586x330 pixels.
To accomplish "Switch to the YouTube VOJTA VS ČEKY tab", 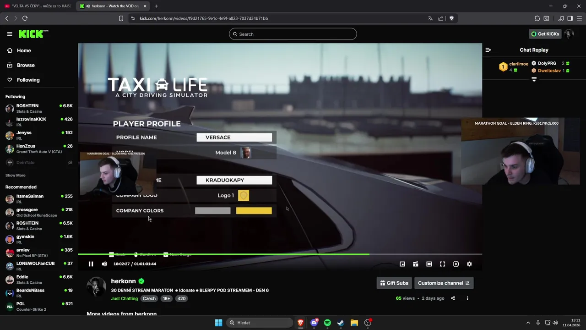I will 38,6.
